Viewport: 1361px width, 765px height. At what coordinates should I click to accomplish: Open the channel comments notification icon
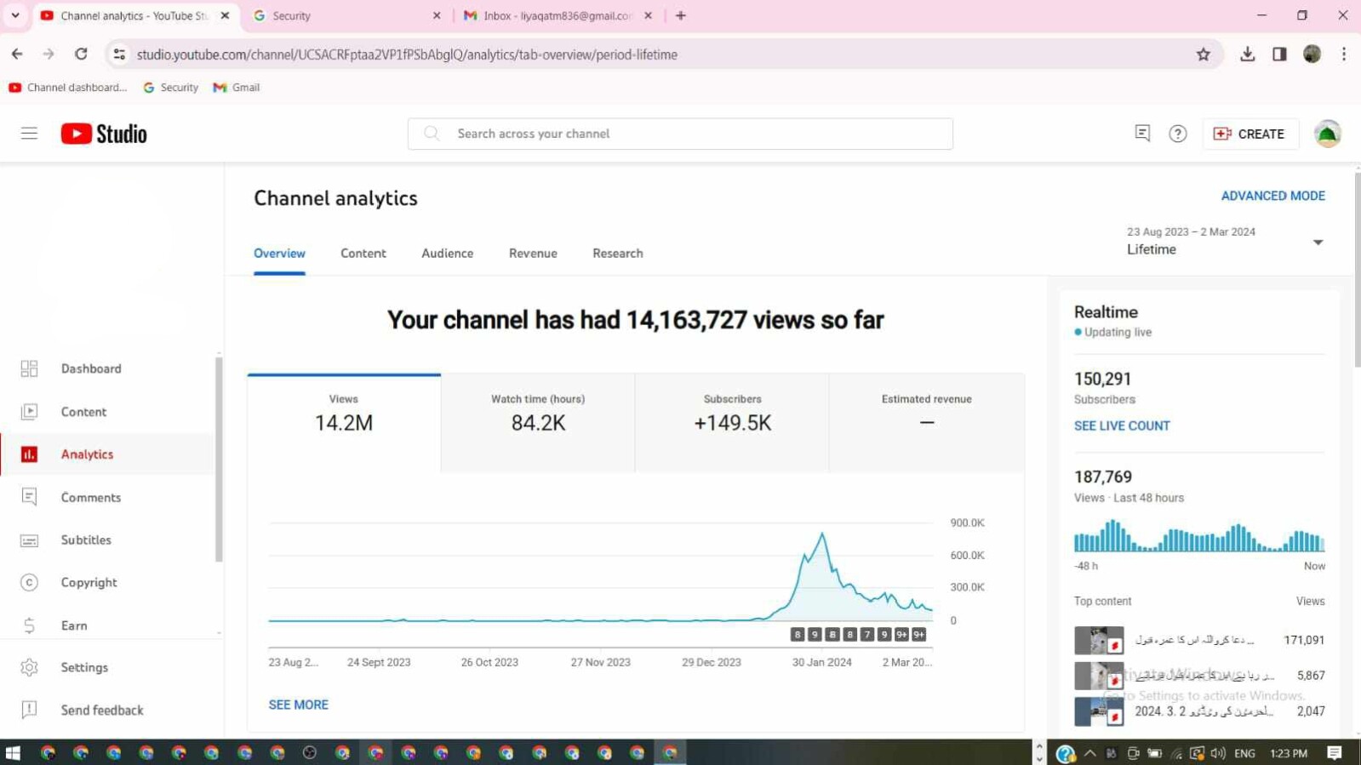(1142, 134)
